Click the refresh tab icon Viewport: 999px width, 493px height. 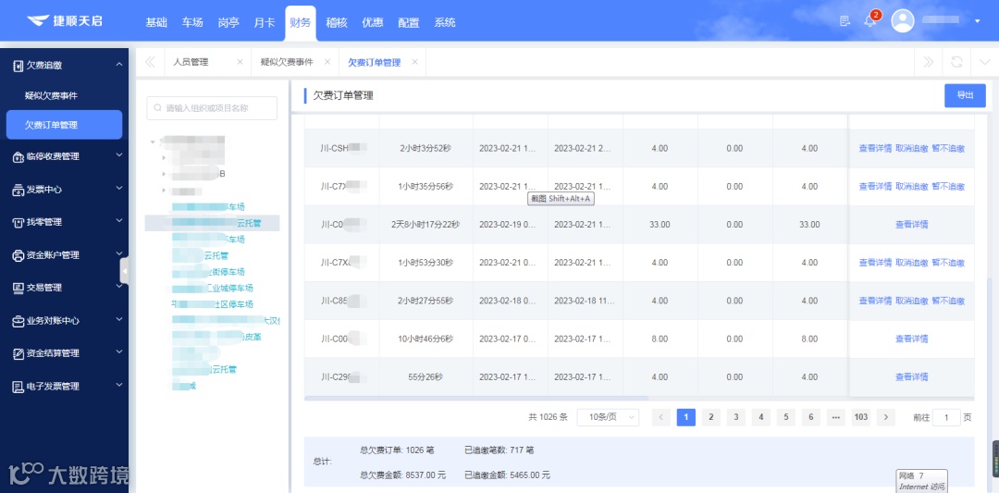tap(956, 62)
